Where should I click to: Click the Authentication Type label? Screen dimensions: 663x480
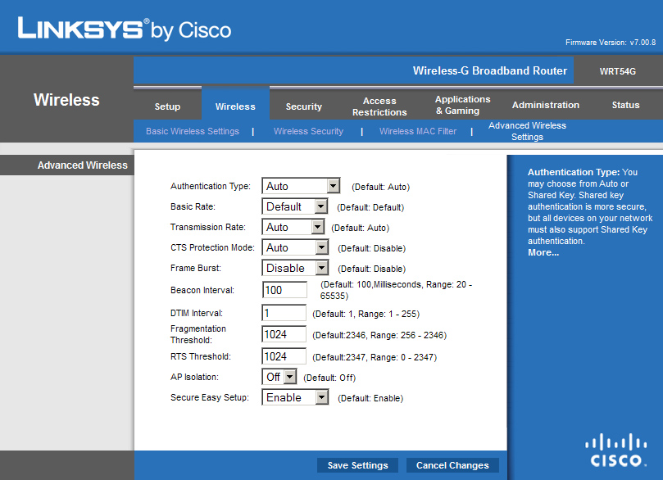[210, 186]
